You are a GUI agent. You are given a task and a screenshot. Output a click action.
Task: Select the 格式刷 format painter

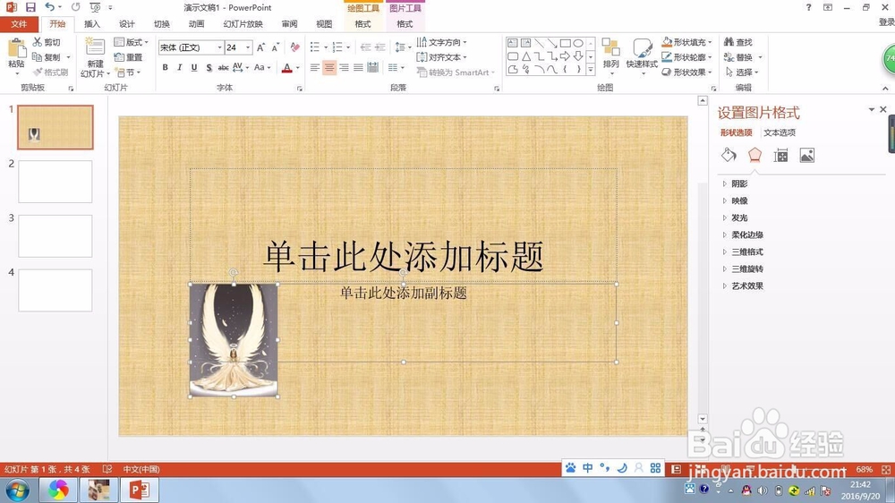pyautogui.click(x=51, y=72)
